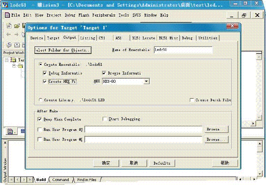Close the Output Window with its X icon

[5, 143]
